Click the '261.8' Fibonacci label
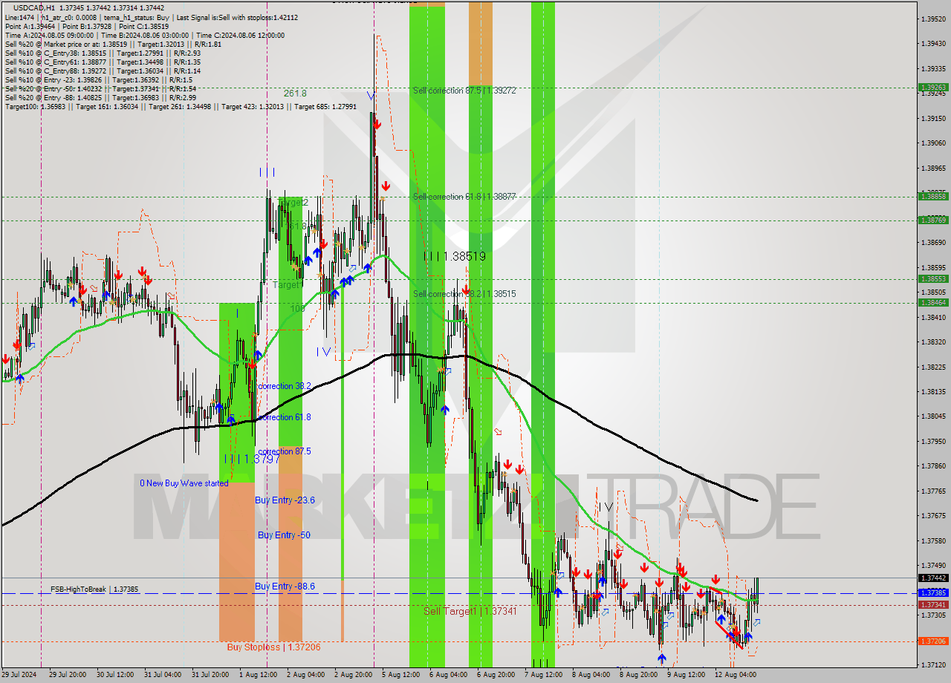951x683 pixels. click(295, 94)
